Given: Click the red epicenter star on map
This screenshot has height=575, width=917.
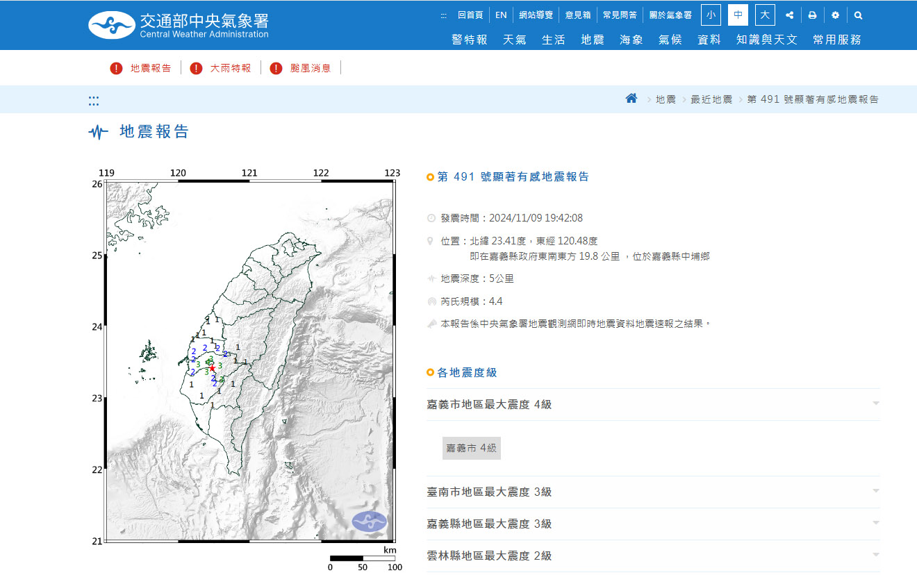Looking at the screenshot, I should (212, 368).
